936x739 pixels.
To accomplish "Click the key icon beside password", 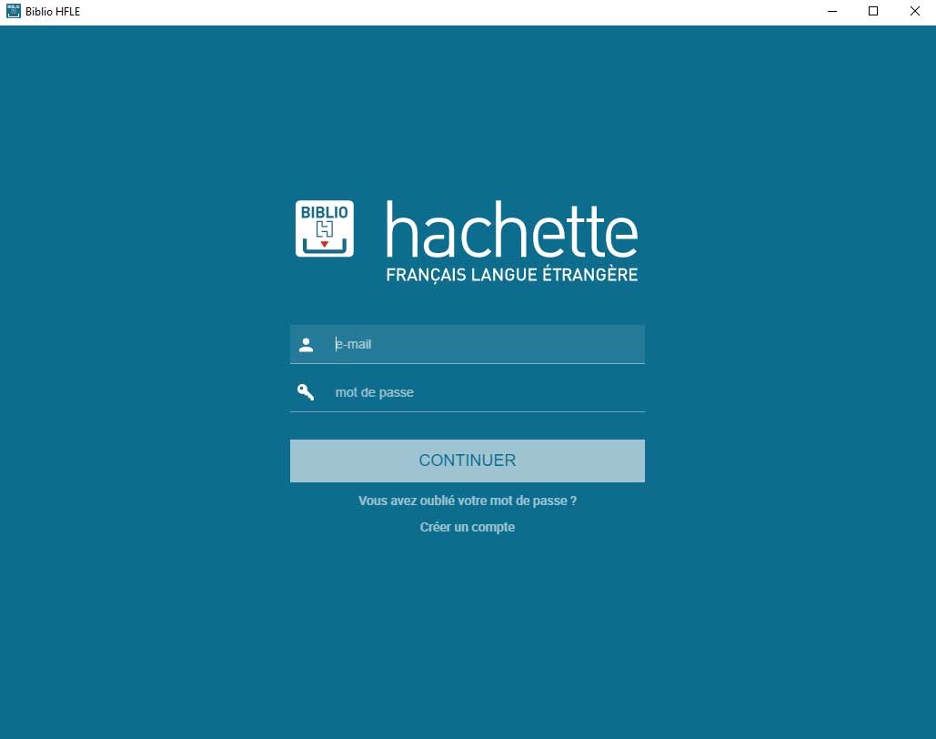I will (306, 392).
